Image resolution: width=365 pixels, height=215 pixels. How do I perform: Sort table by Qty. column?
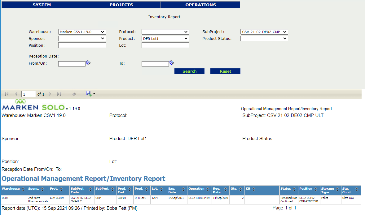point(241,189)
